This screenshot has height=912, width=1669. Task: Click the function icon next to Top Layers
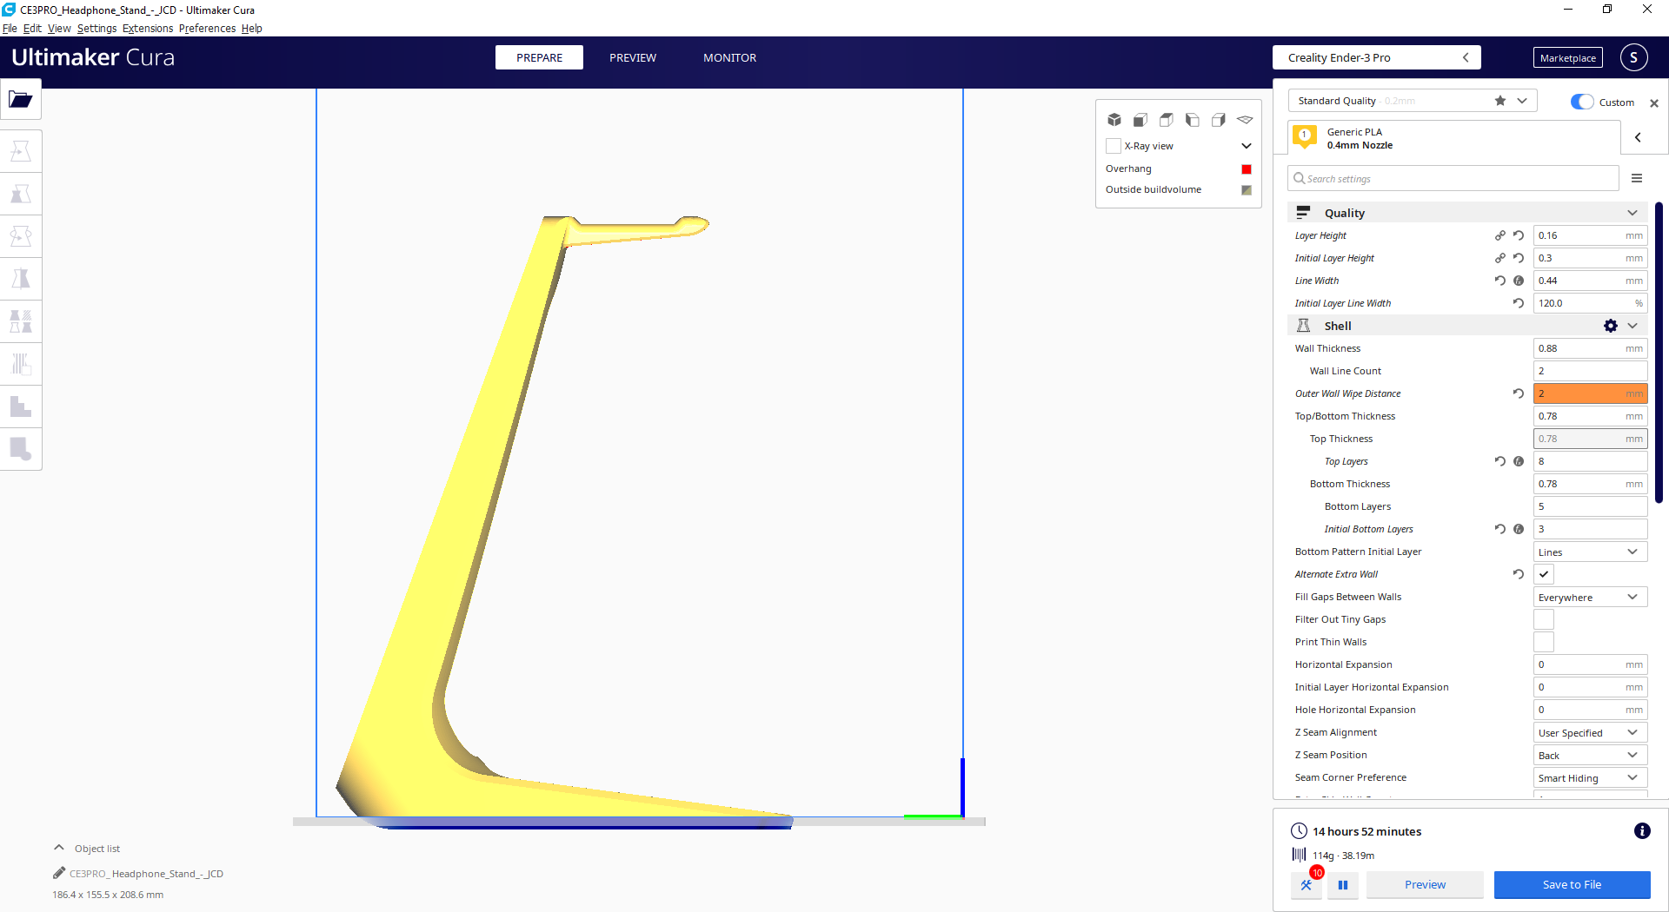1519,461
